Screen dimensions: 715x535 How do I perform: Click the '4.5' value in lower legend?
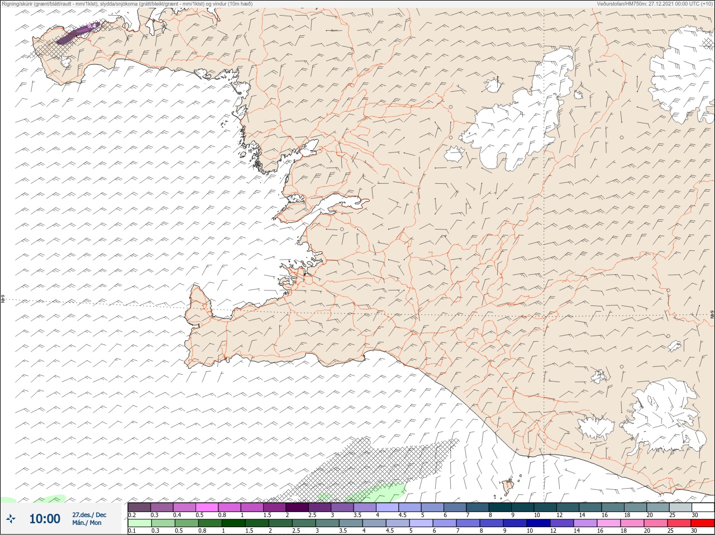[x=390, y=531]
